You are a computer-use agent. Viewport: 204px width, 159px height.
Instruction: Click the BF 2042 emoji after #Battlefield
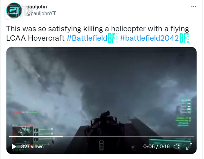click(x=113, y=38)
